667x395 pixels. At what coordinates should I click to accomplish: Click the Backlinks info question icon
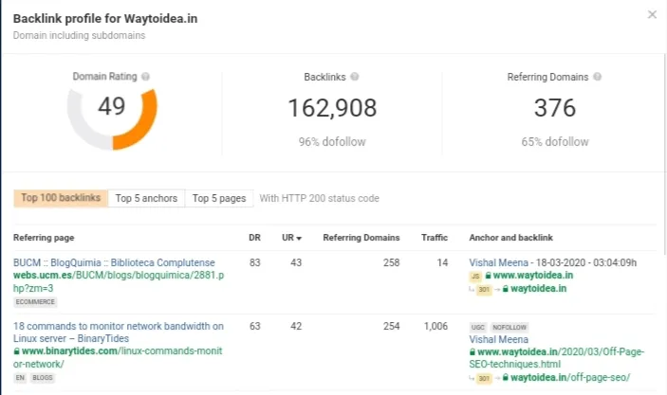coord(355,77)
